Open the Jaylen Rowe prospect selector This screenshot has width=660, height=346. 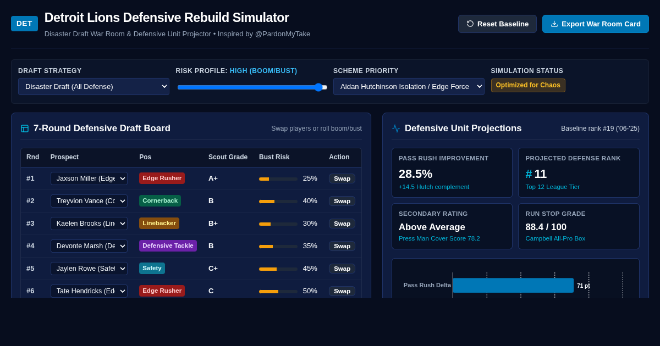pos(89,269)
